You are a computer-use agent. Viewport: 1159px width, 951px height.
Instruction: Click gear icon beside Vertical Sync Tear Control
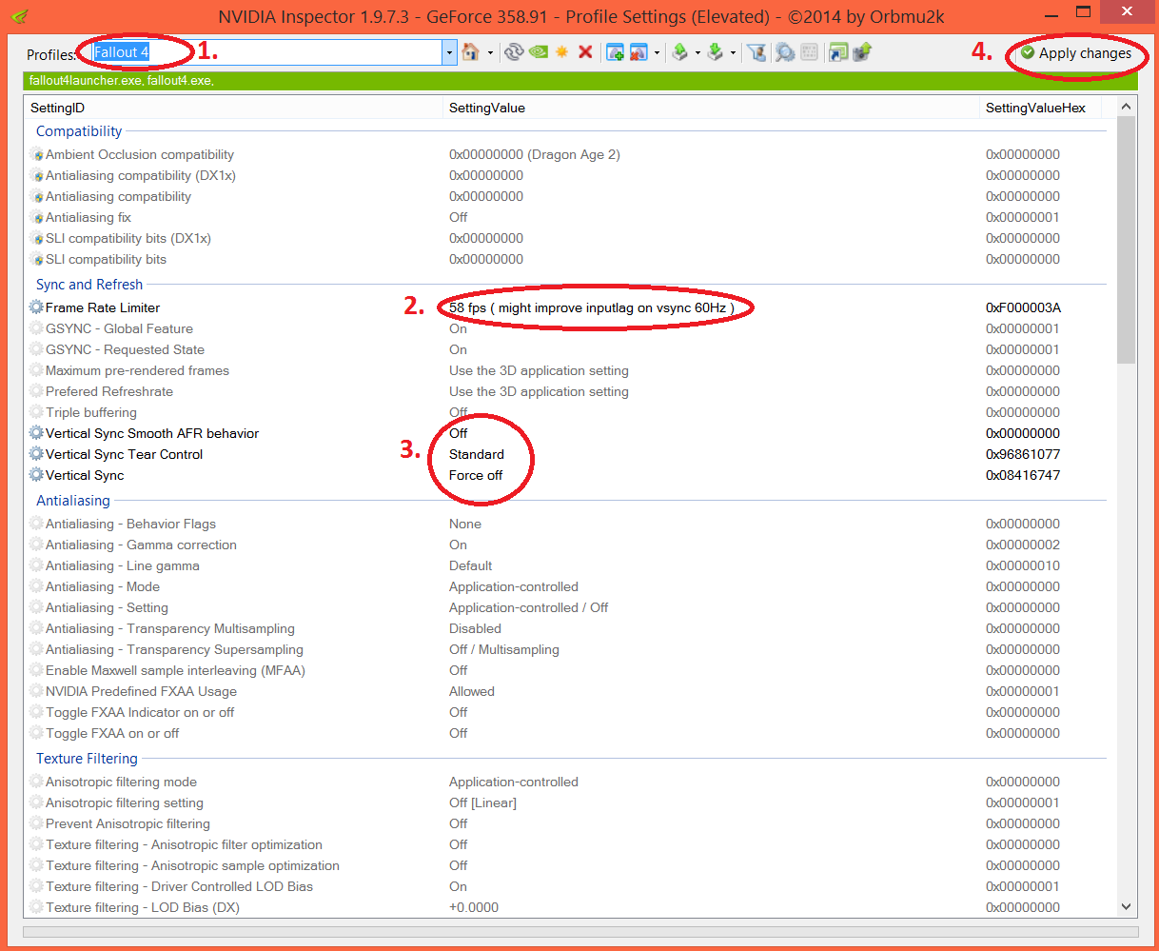point(36,454)
